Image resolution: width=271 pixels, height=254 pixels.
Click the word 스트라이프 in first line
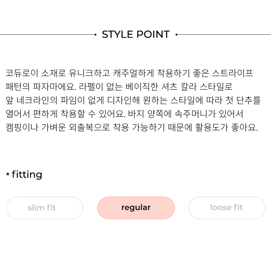click(232, 73)
